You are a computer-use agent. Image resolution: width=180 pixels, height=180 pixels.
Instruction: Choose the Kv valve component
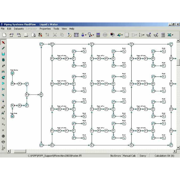click(x=3, y=124)
